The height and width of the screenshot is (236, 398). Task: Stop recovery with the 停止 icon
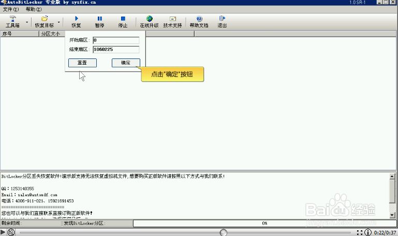click(x=123, y=19)
